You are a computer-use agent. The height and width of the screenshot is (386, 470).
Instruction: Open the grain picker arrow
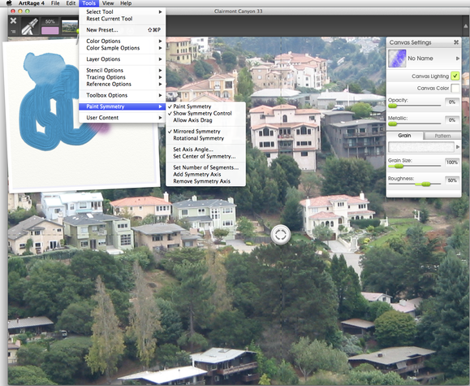pyautogui.click(x=457, y=147)
